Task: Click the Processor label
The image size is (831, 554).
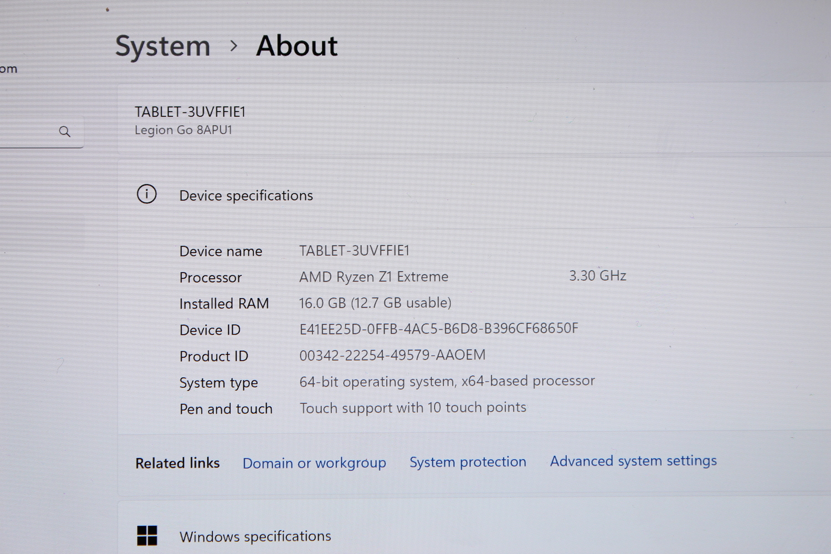Action: (211, 277)
